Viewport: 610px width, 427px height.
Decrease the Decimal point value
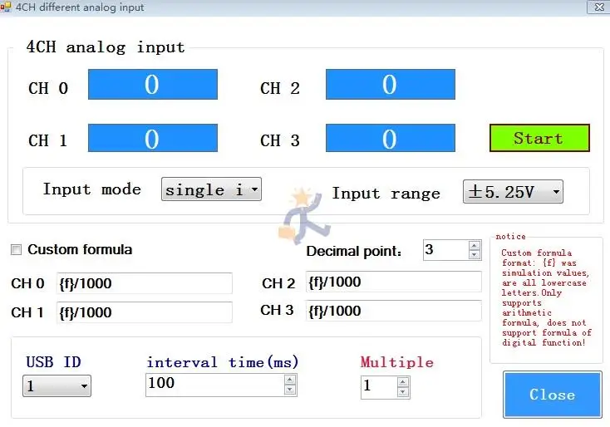[x=474, y=255]
